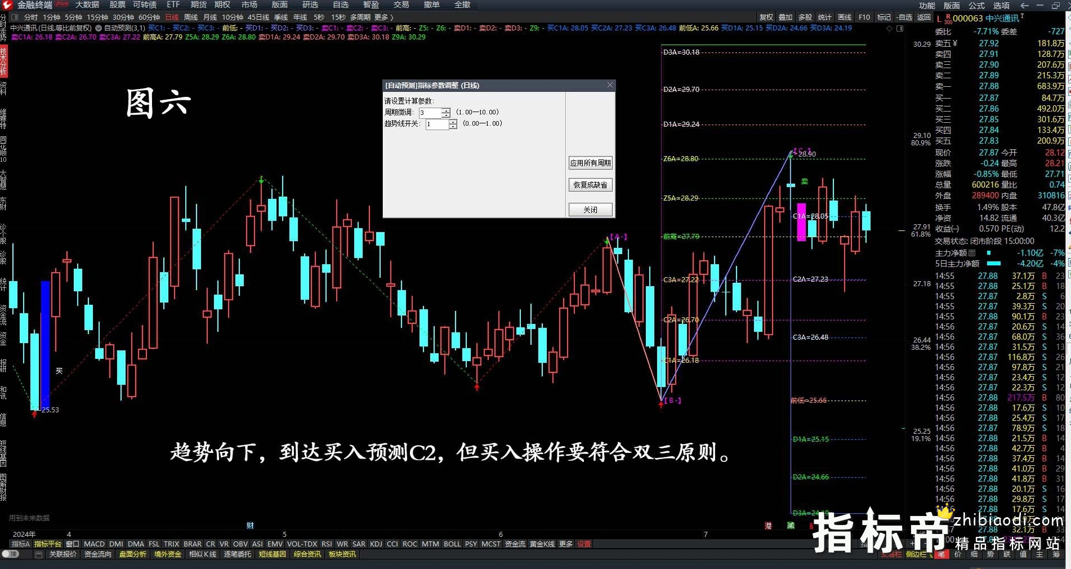Select the 指标平台 tab
The width and height of the screenshot is (1071, 569).
tap(48, 544)
